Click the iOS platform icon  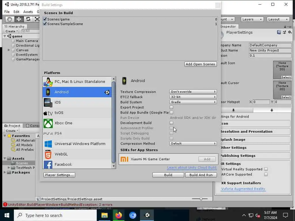[48, 102]
